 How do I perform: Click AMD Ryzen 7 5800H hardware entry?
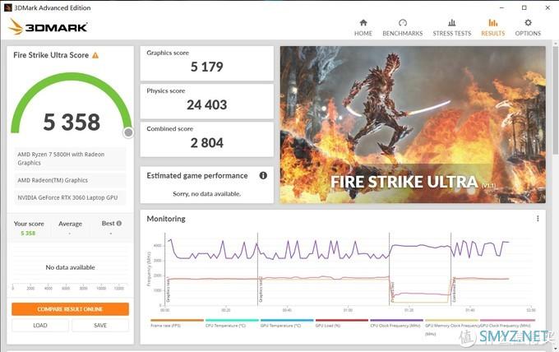click(70, 159)
